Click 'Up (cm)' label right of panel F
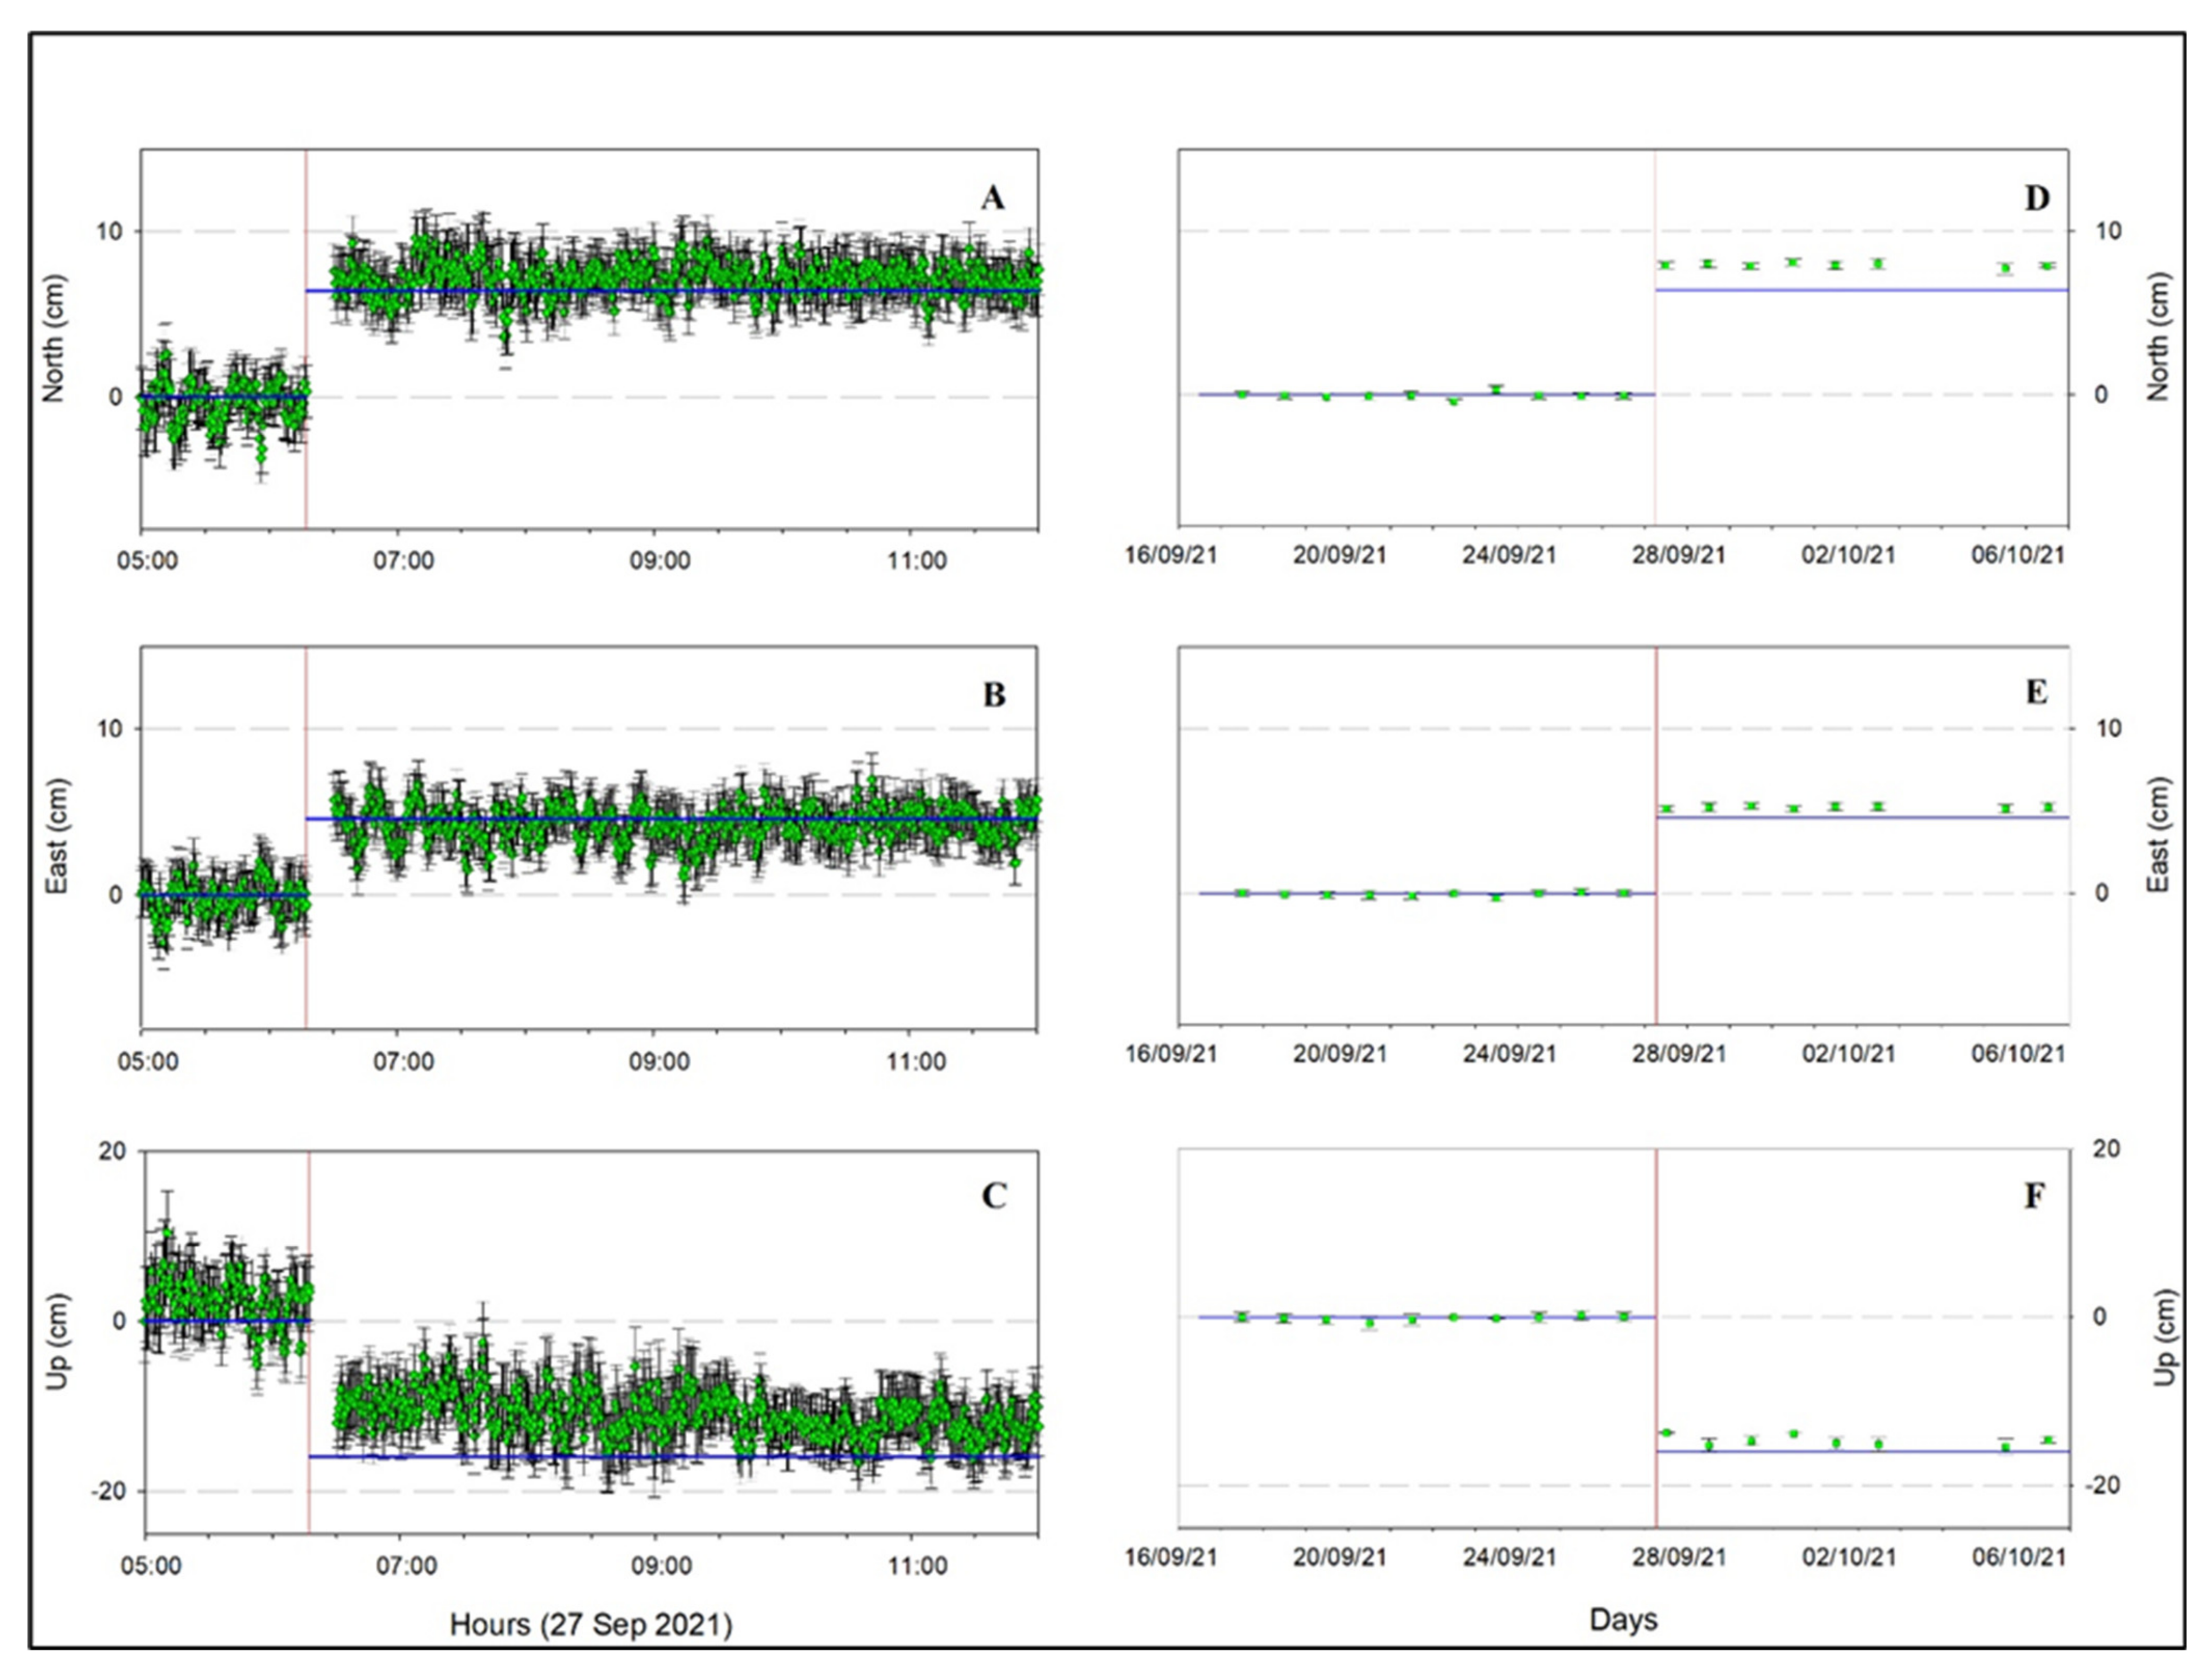Screen dimensions: 2212x1676 pos(2164,1337)
